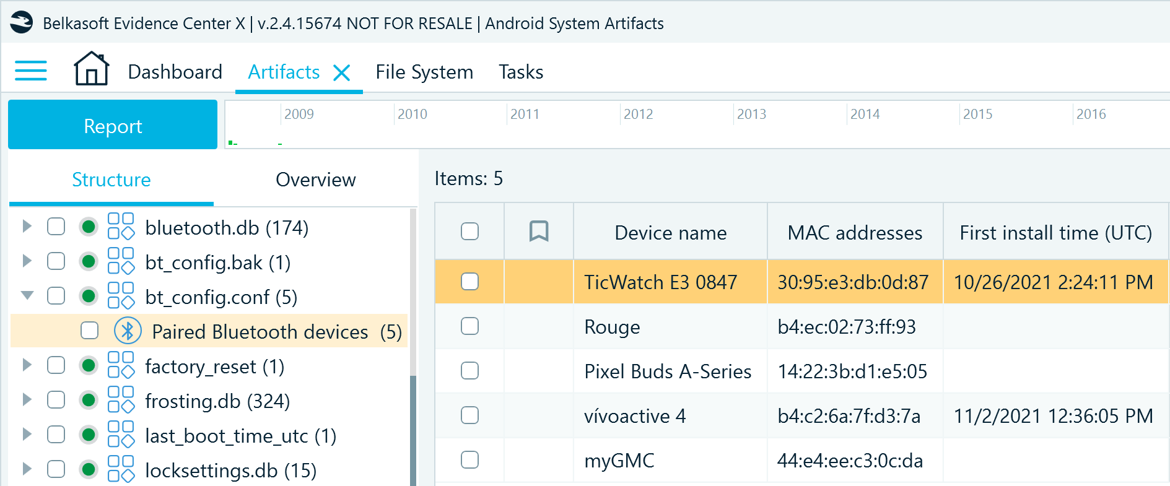Check the bt_config.conf checkbox
The image size is (1170, 486).
56,296
